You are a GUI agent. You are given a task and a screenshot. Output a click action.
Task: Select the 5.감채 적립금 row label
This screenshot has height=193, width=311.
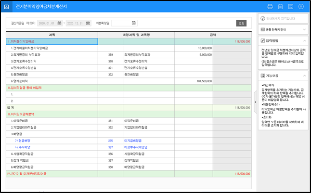point(20,160)
